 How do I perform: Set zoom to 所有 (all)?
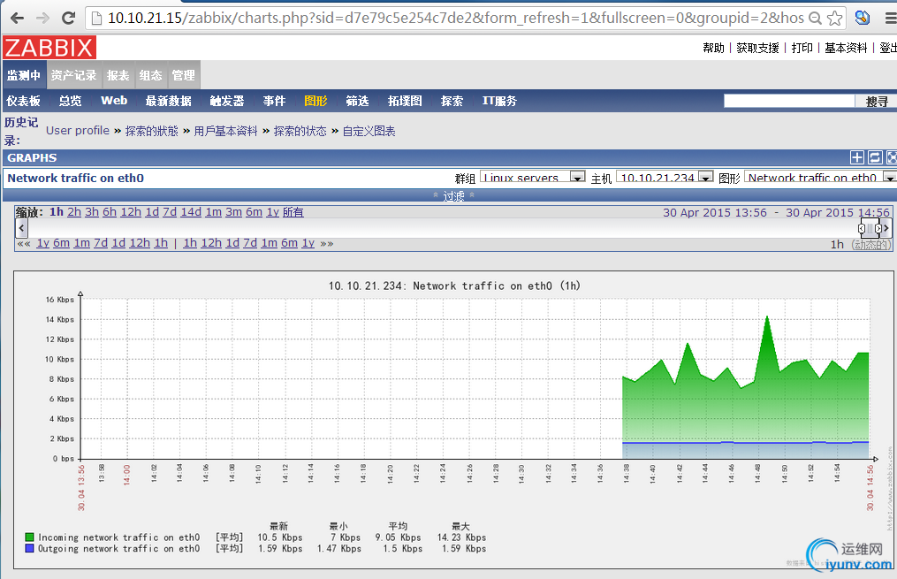click(293, 212)
